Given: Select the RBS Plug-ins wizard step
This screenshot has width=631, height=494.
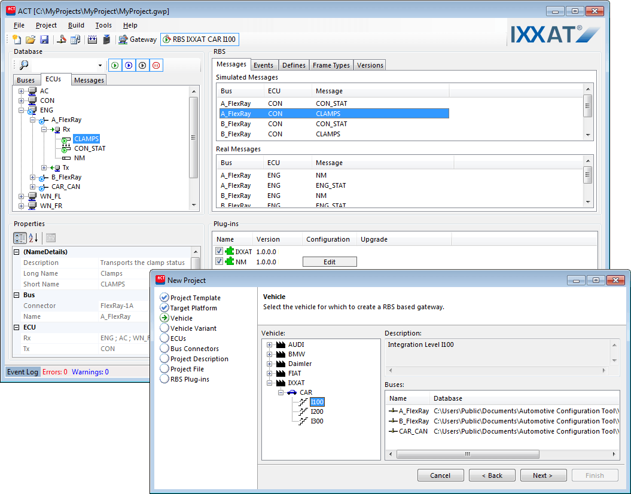Looking at the screenshot, I should point(185,379).
